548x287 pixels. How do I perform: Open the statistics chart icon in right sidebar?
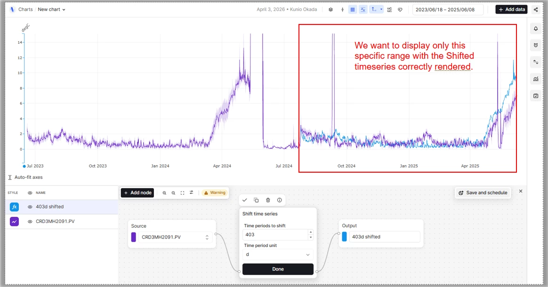click(x=536, y=79)
